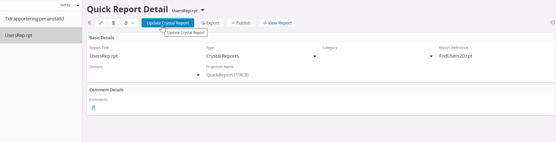This screenshot has height=142, width=556.
Task: Open the Category dropdown arrow
Action: [431, 56]
